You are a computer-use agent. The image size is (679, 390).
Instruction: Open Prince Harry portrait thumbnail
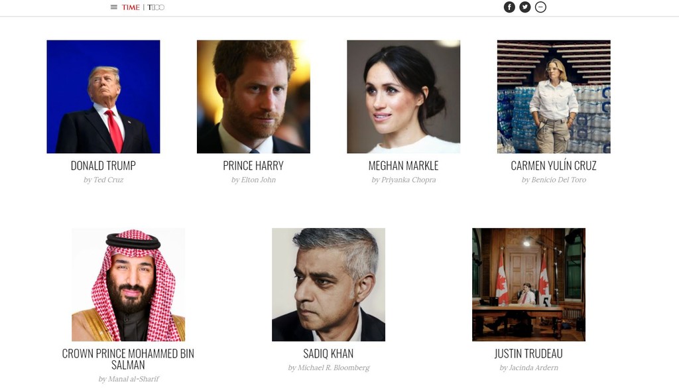(253, 97)
